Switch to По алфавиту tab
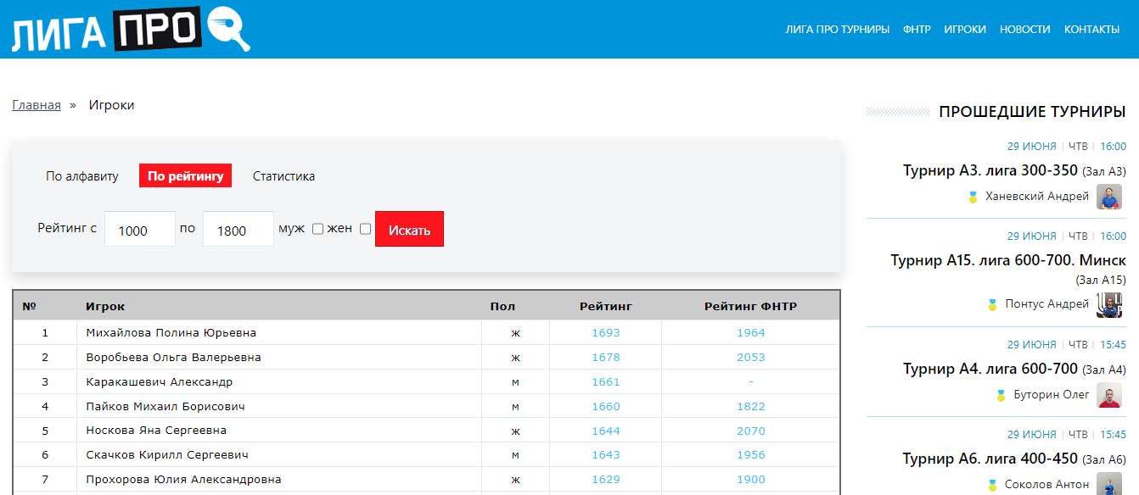 [82, 176]
